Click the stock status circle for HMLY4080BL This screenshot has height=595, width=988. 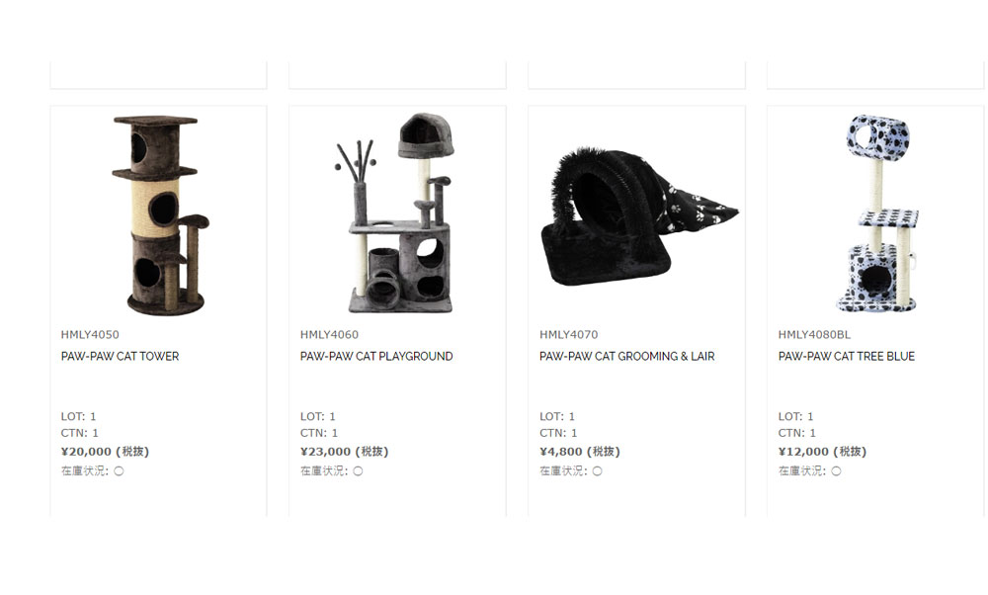pyautogui.click(x=836, y=470)
